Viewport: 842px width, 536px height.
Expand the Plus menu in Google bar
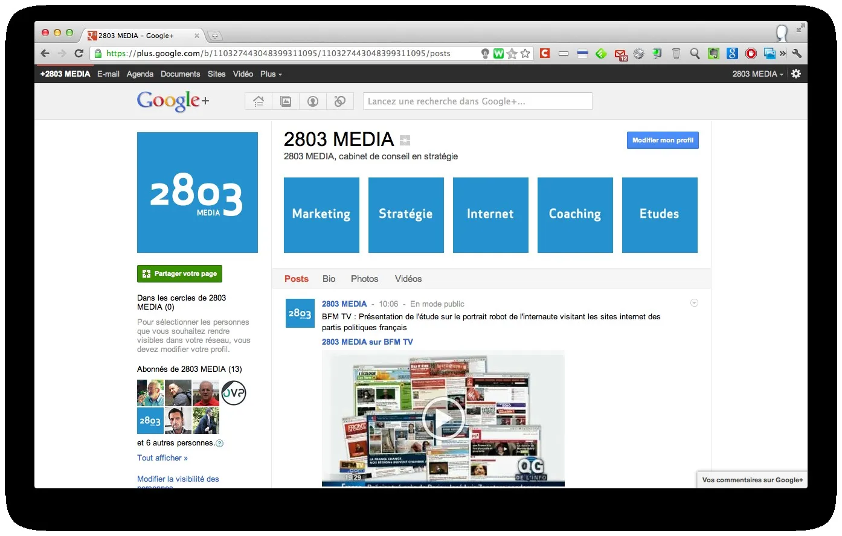point(271,74)
